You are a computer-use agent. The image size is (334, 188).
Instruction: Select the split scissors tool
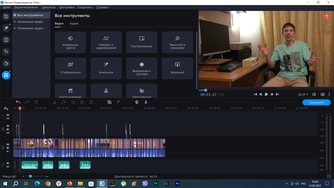tap(55, 102)
